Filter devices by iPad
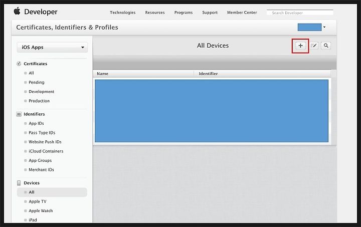 pyautogui.click(x=33, y=220)
